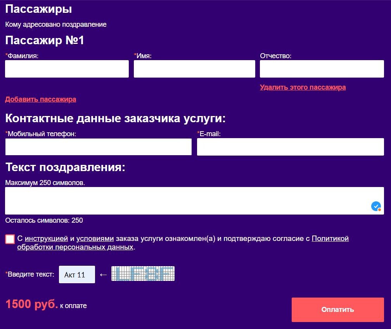Focus the Мобильный телефон field

[98, 147]
